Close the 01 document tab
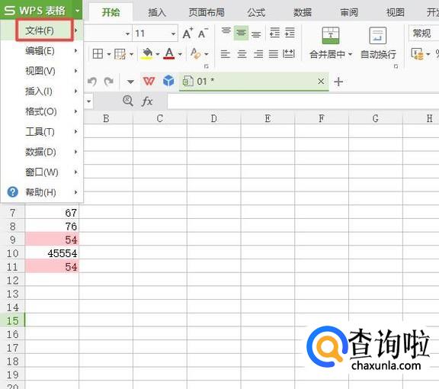This screenshot has height=389, width=439. pyautogui.click(x=321, y=82)
